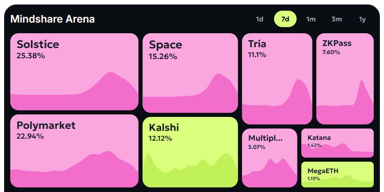Select the 1y time range

pyautogui.click(x=362, y=19)
